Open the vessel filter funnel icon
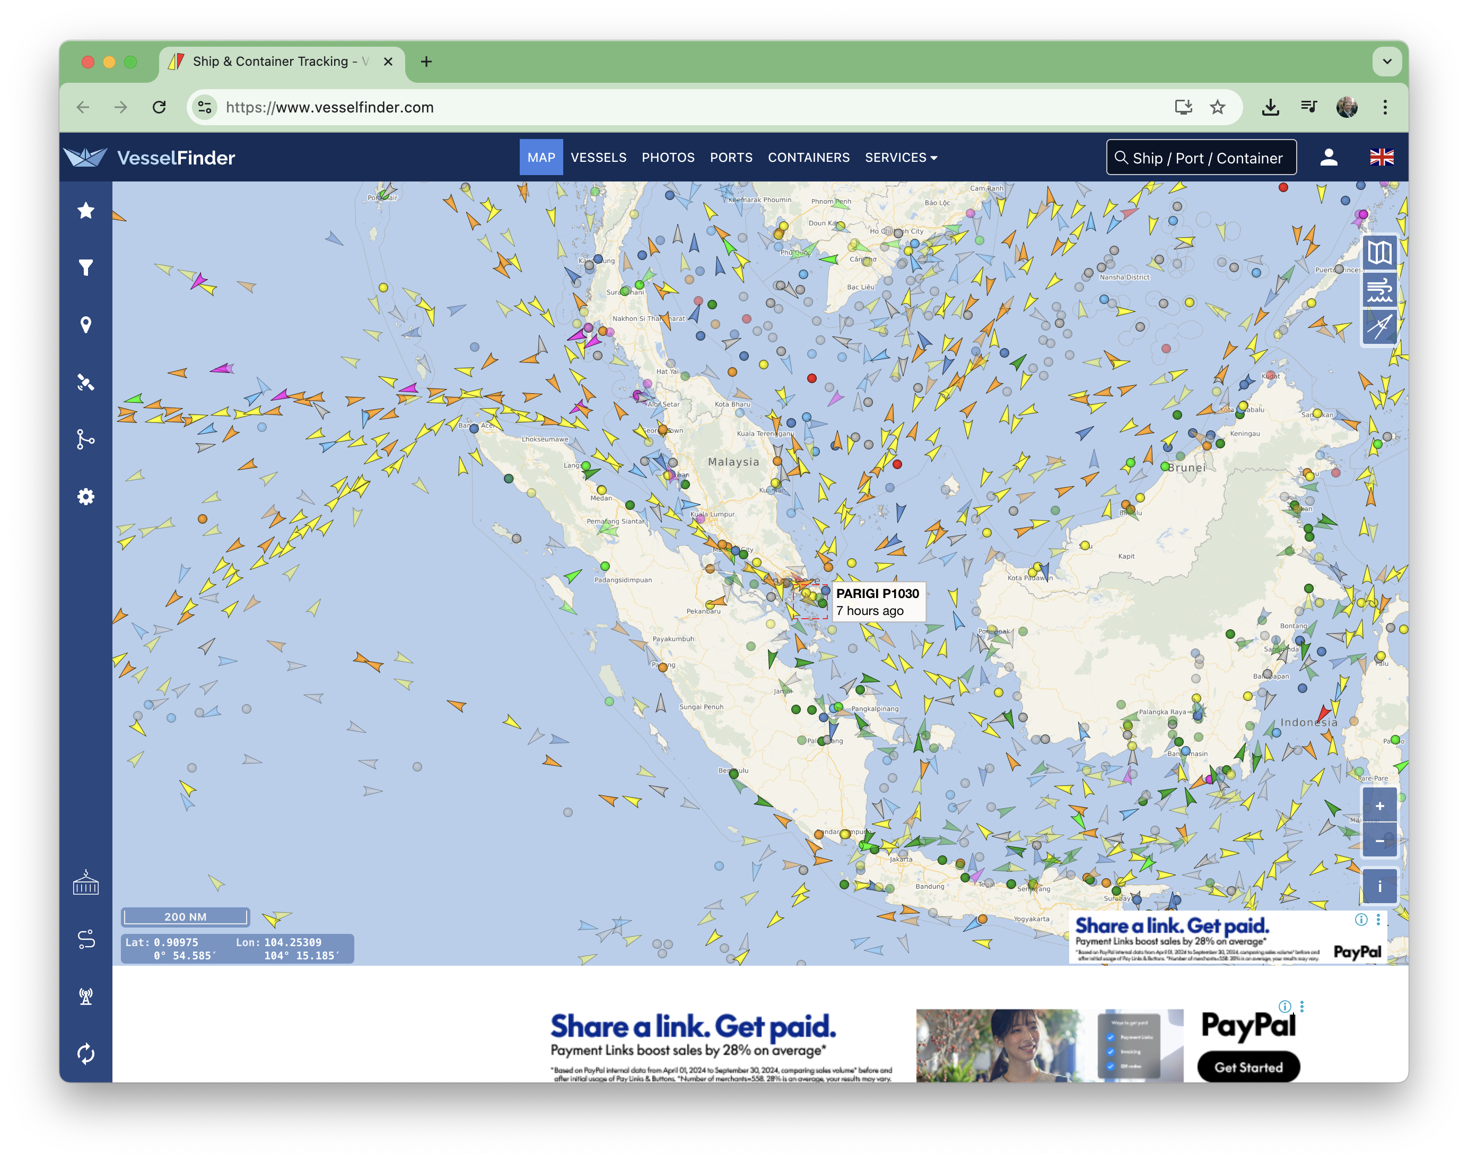 [x=85, y=268]
